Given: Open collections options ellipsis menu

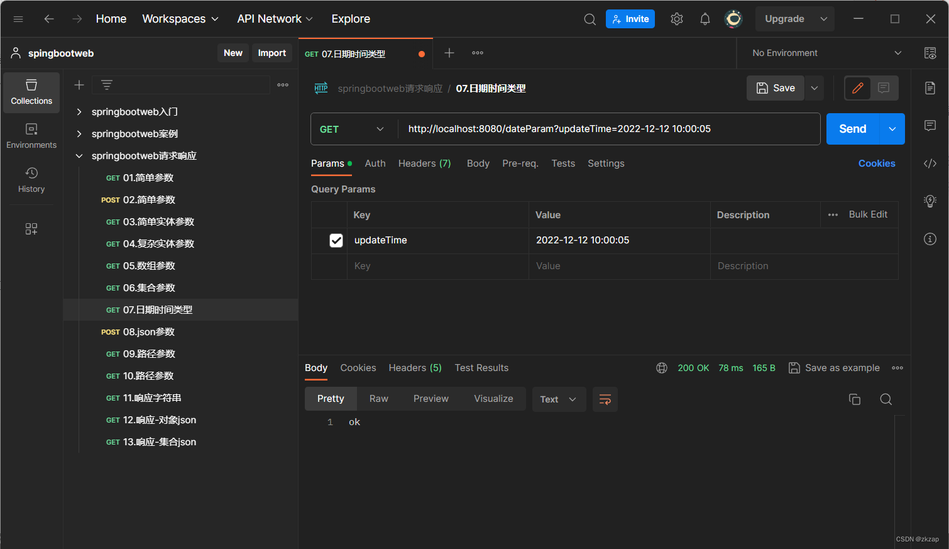Looking at the screenshot, I should 283,85.
